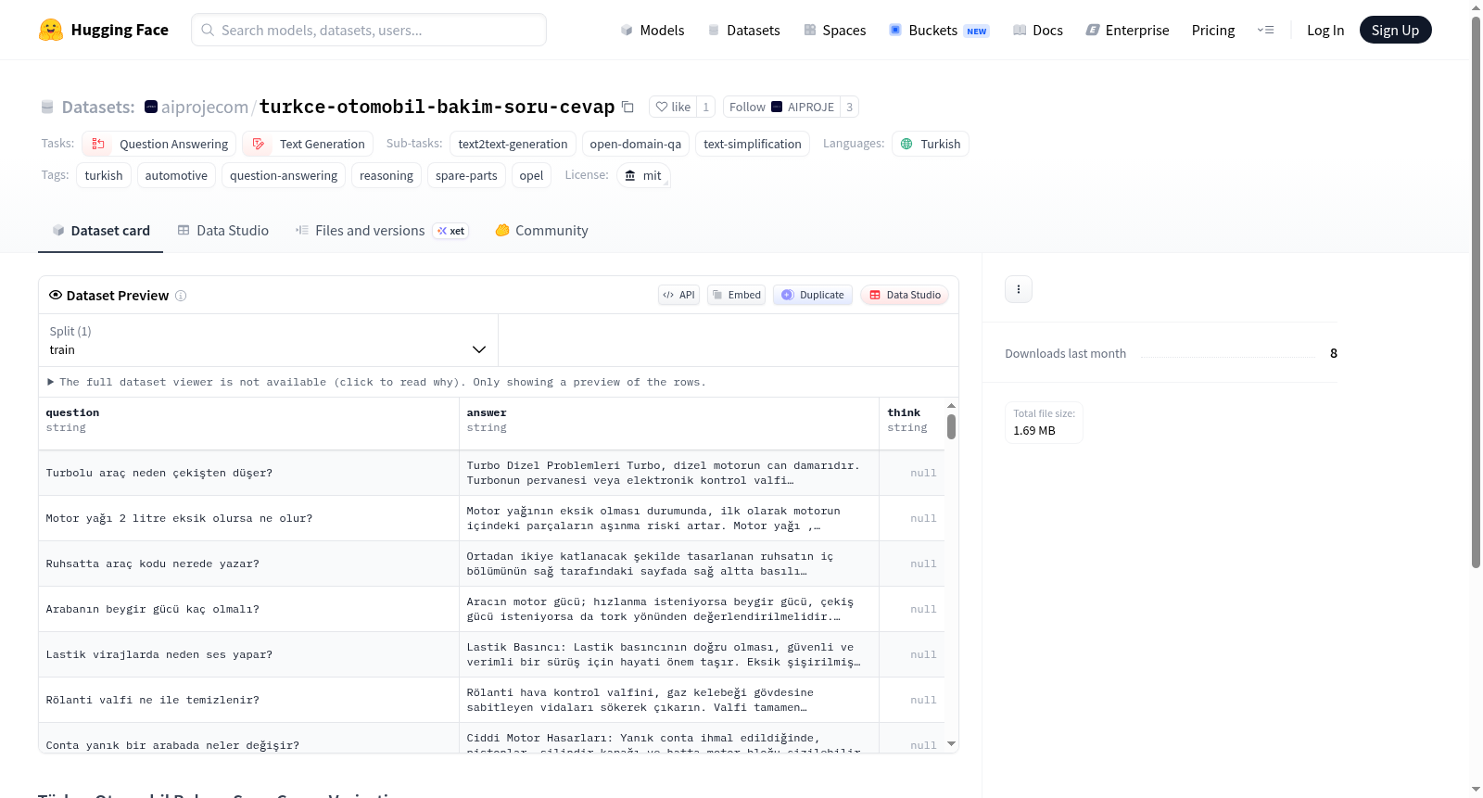Screen dimensions: 1483x798
Task: Click the Embed button
Action: point(736,295)
